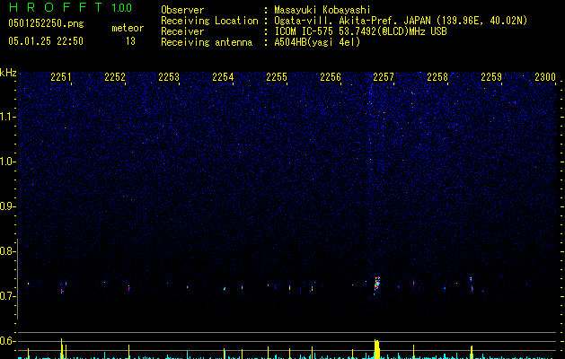
Task: Click the observer name Masayuki Kobayashi
Action: (322, 10)
